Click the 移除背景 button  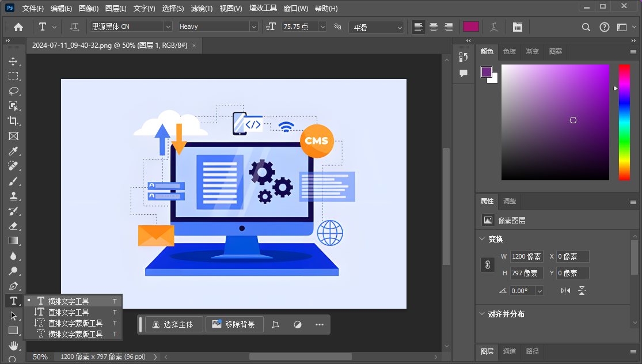pos(234,324)
